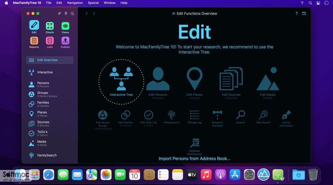Click Import Persons from Address Book link
This screenshot has width=333, height=185.
point(194,159)
